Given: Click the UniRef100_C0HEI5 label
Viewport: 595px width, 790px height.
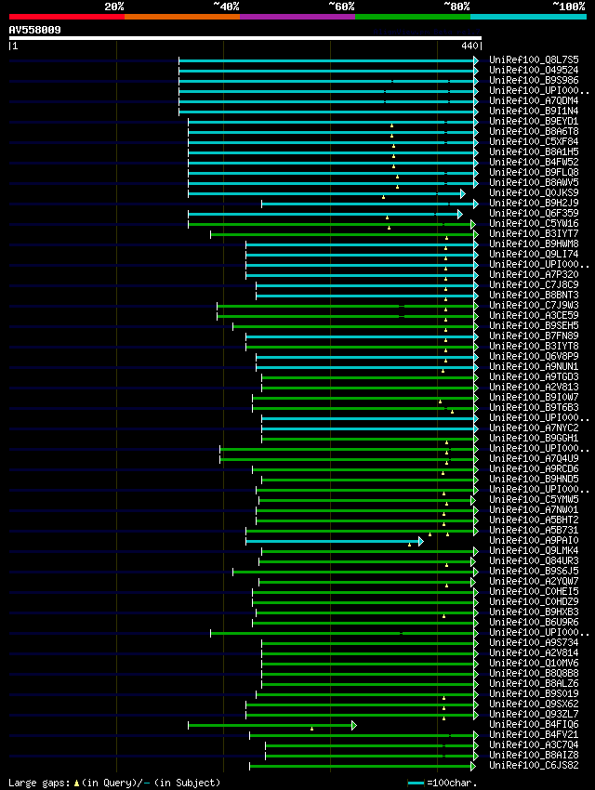Looking at the screenshot, I should point(534,591).
